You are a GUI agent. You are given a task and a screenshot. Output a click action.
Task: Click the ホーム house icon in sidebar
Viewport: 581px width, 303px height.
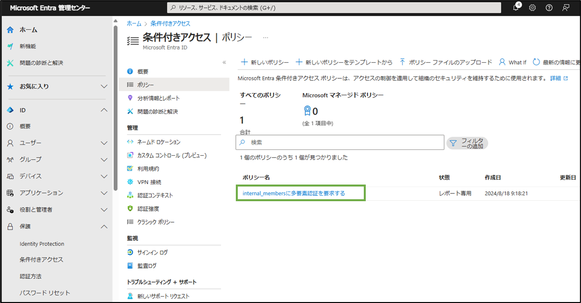10,29
